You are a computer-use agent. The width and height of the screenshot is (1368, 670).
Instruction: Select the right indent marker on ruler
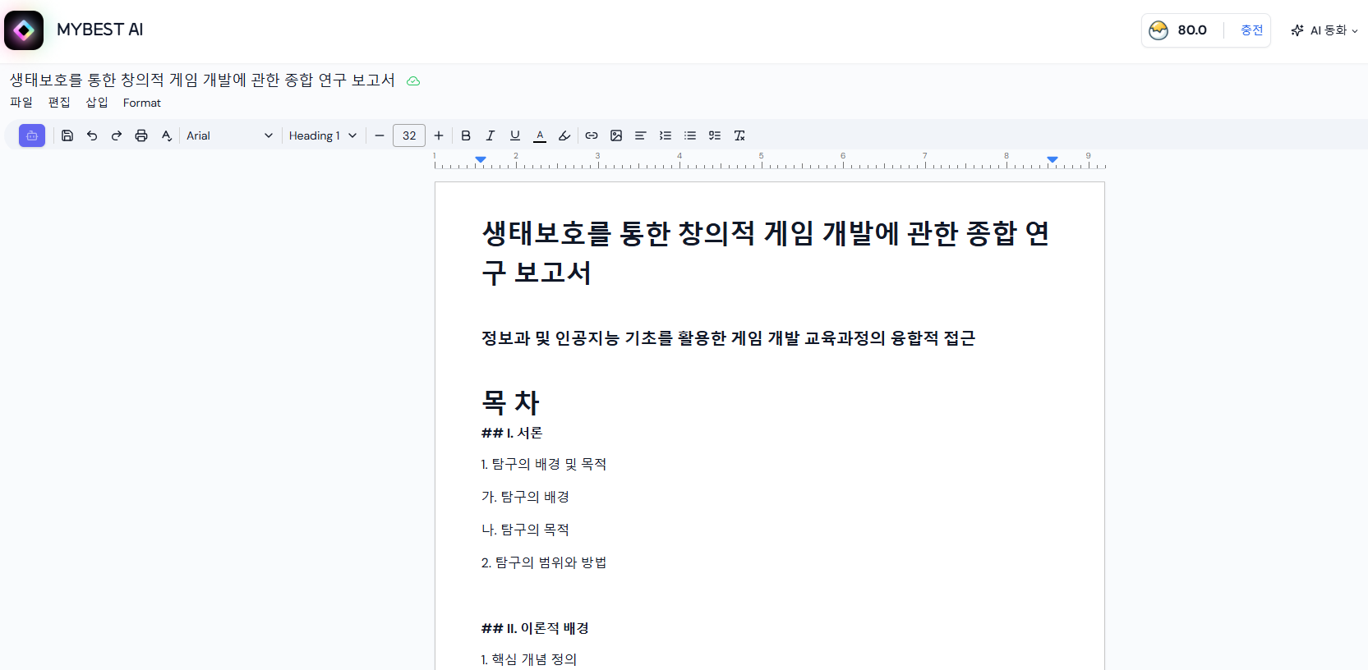click(1052, 159)
